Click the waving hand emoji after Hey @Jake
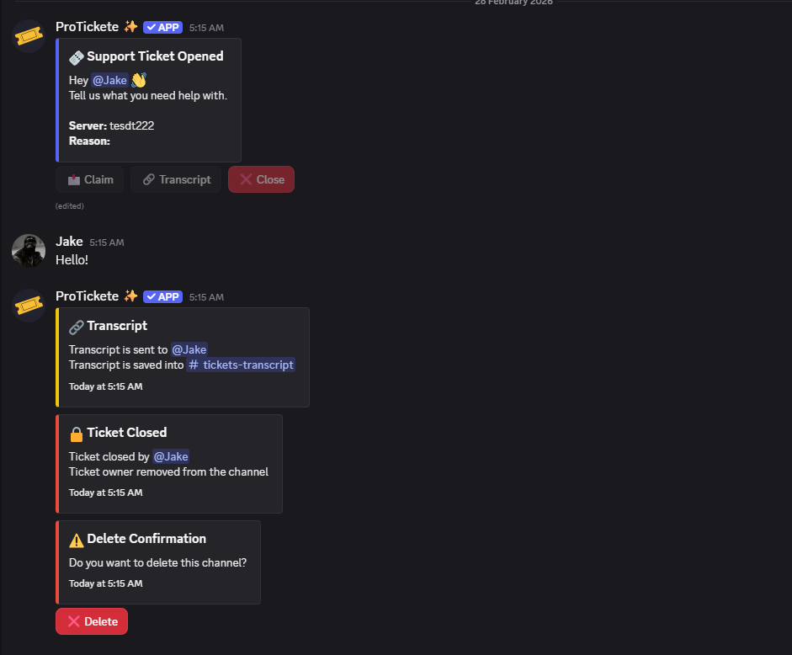792x655 pixels. [139, 80]
